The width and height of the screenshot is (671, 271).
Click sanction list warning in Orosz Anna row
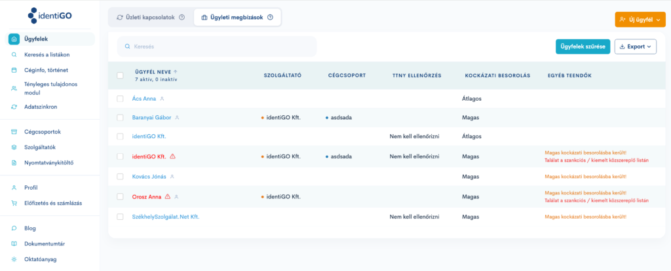pyautogui.click(x=596, y=201)
